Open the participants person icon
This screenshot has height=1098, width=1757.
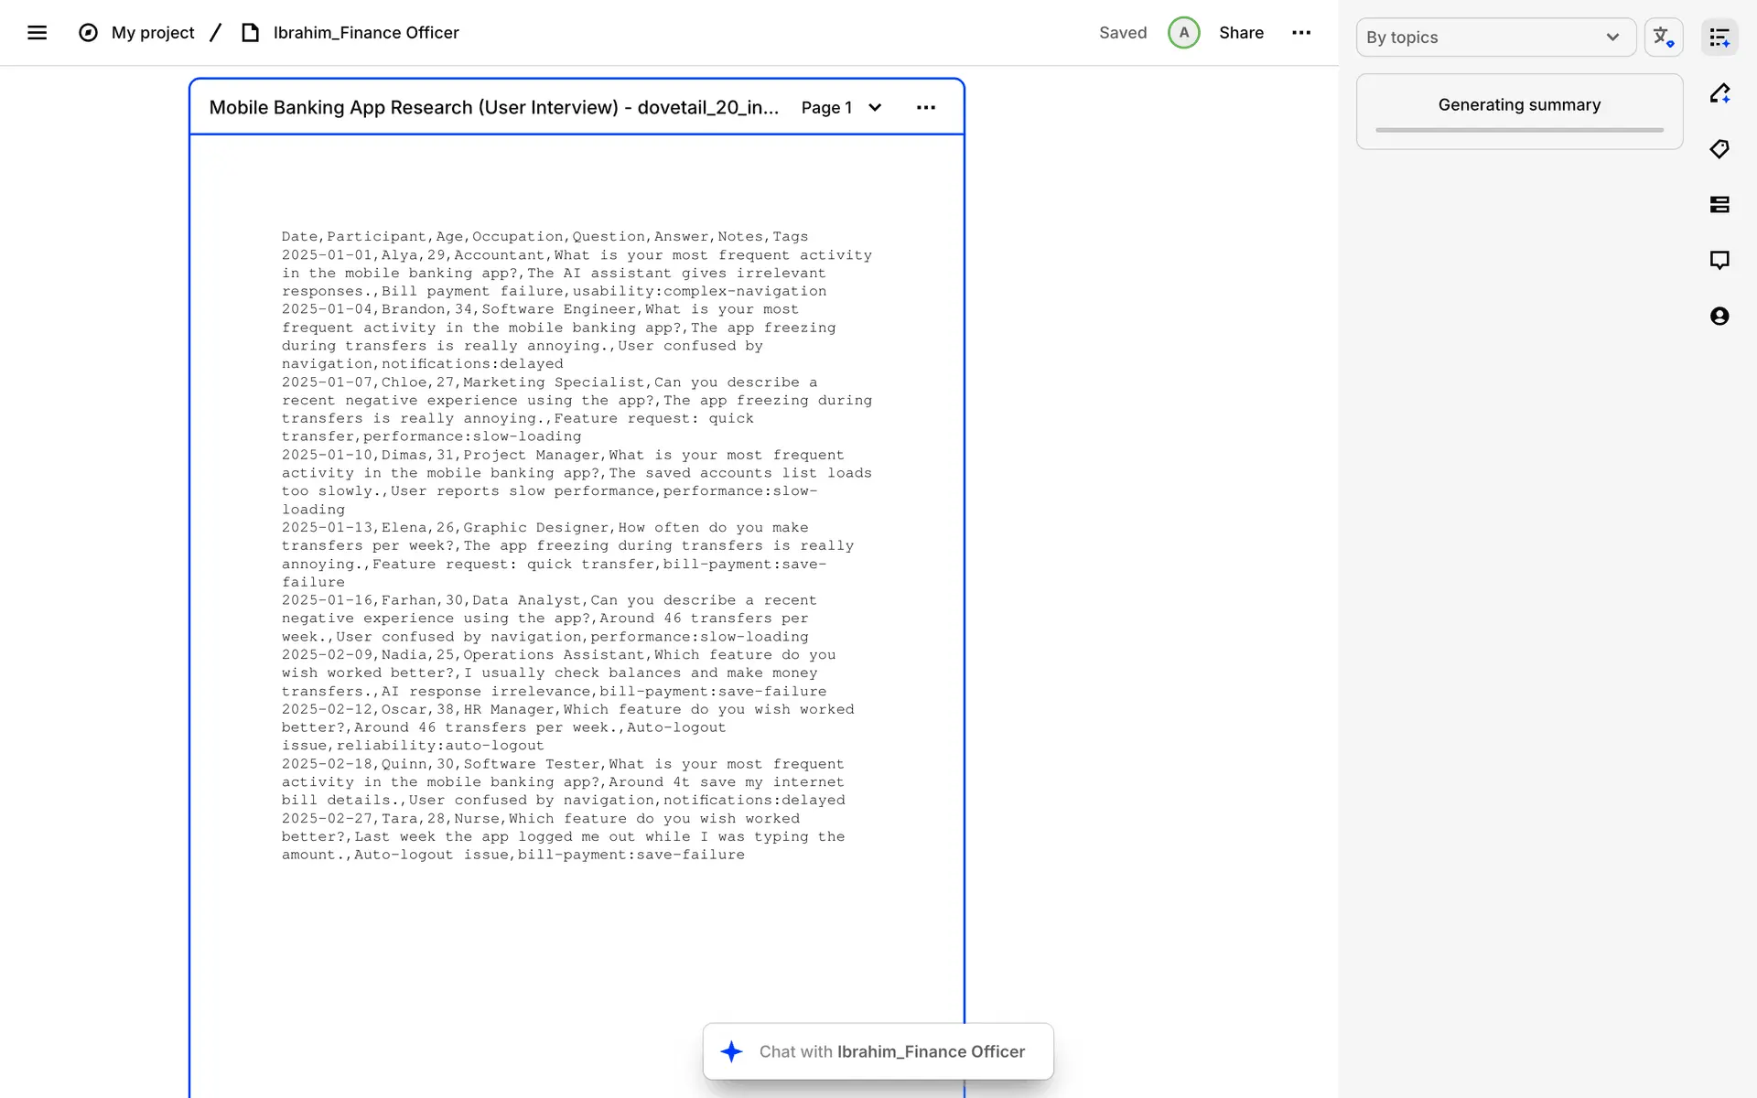(1719, 317)
